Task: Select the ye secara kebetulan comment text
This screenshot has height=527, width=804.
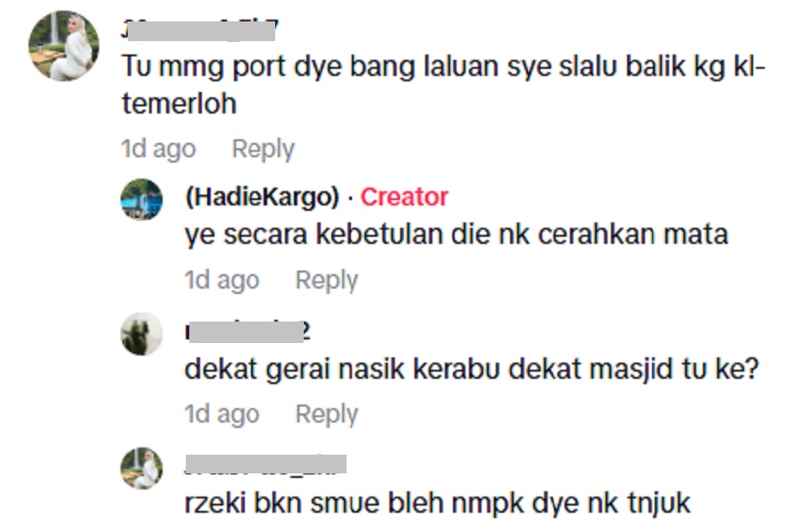Action: pyautogui.click(x=456, y=235)
